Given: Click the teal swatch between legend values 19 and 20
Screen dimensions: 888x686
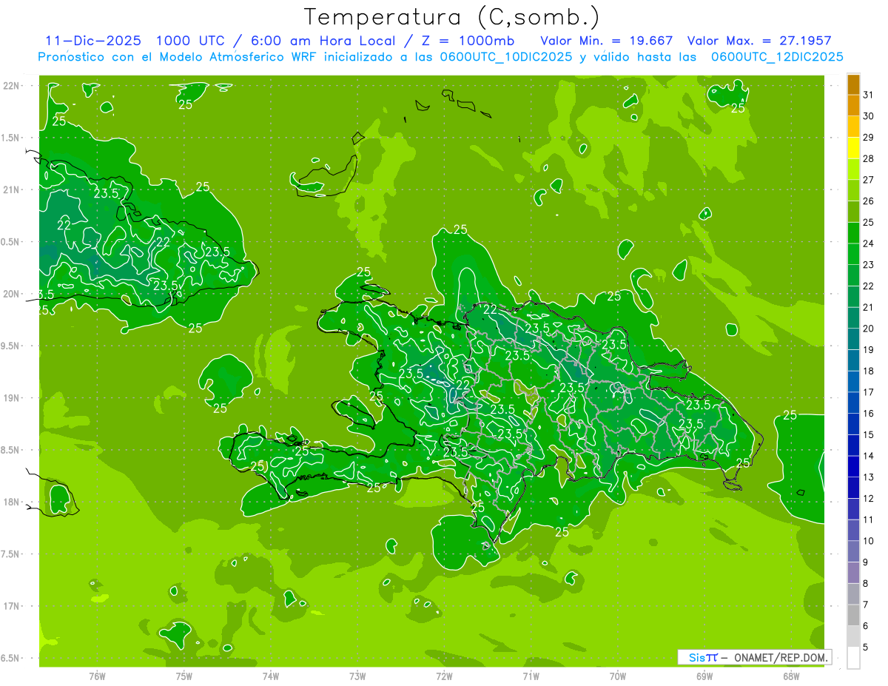Looking at the screenshot, I should point(853,339).
